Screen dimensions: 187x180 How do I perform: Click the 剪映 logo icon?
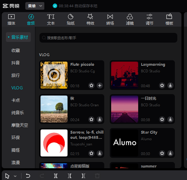tap(6, 6)
